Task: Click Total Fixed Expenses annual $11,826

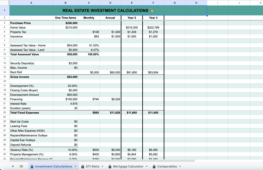Action: tap(110, 113)
